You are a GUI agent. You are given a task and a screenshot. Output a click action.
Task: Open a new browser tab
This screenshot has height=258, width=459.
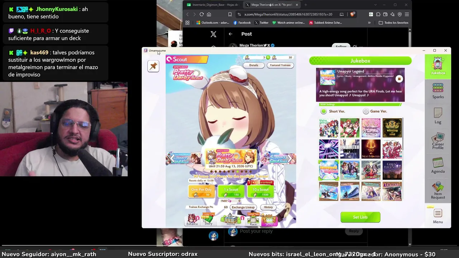tap(306, 5)
